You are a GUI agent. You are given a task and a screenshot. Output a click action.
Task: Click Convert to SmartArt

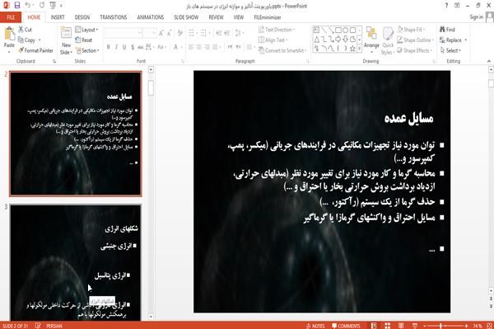(282, 50)
